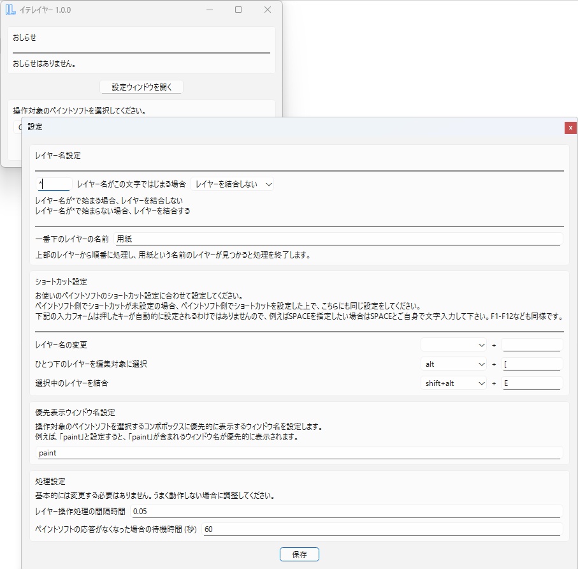Click the shortcut key field containing [
This screenshot has height=569, width=578.
tap(532, 364)
